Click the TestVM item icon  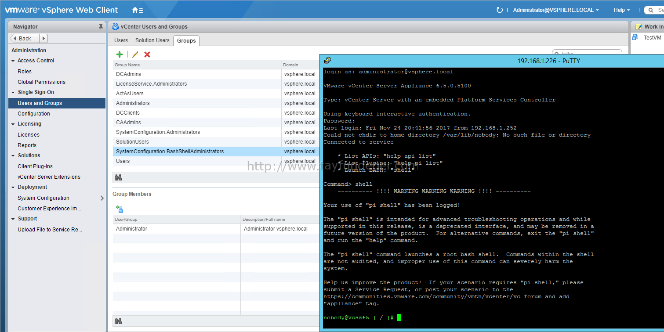tap(635, 37)
